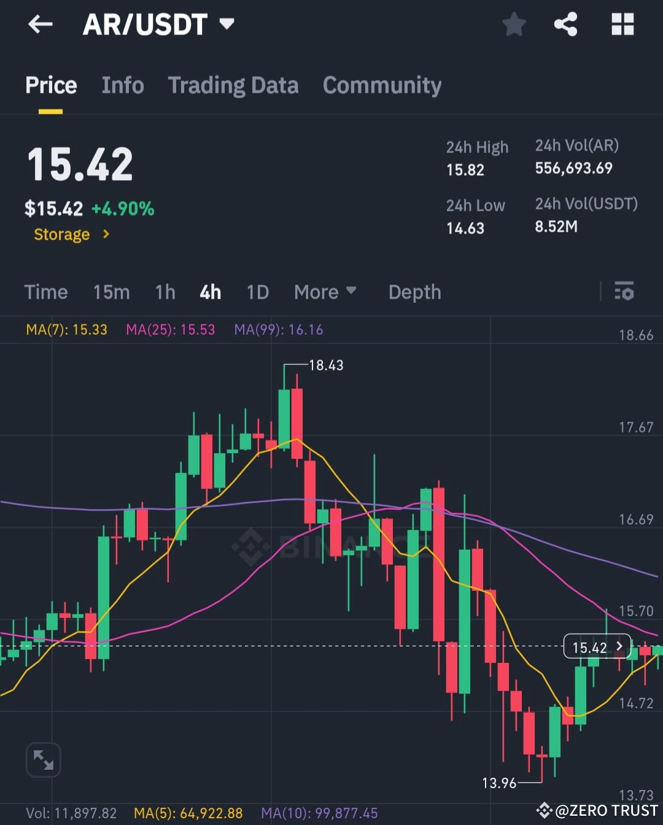Open the Depth view
Screen dimensions: 663x825
click(x=414, y=292)
